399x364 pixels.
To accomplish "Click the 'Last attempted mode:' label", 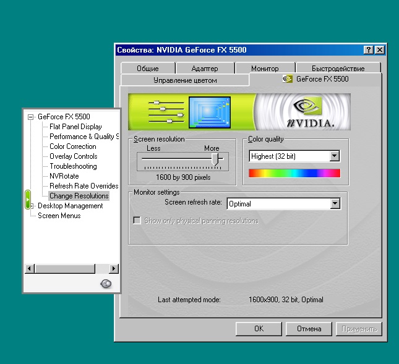I will tap(189, 300).
